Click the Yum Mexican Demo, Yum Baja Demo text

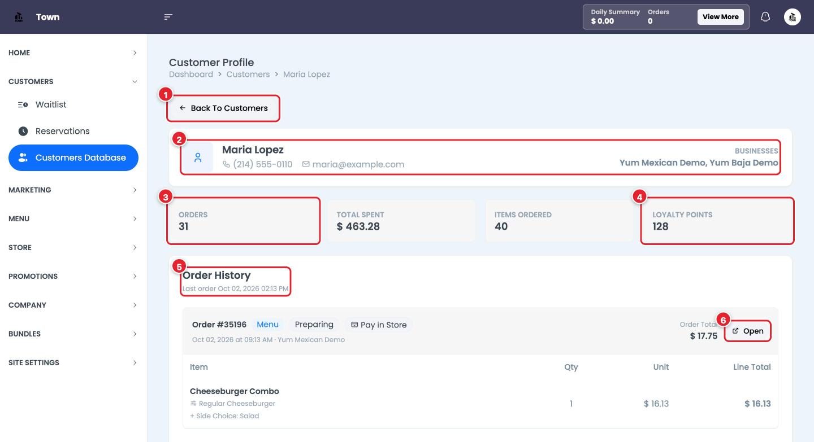699,163
